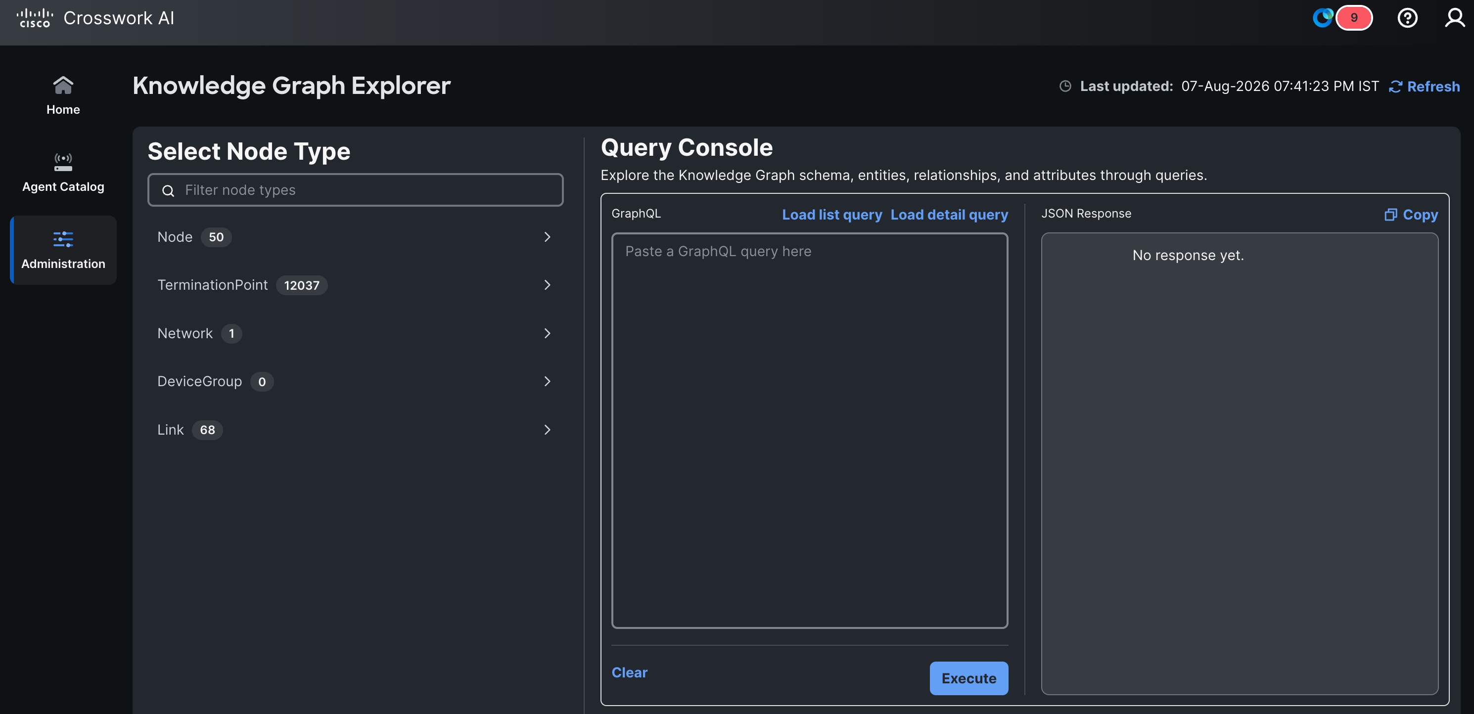Click the 12037 count badge

(302, 285)
